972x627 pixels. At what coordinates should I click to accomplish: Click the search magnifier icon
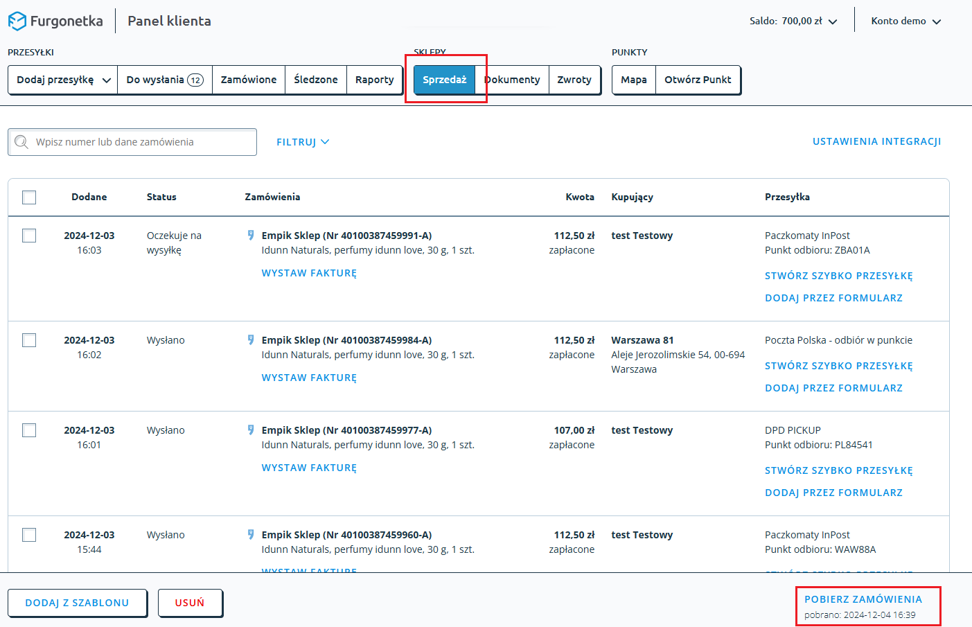click(x=21, y=142)
